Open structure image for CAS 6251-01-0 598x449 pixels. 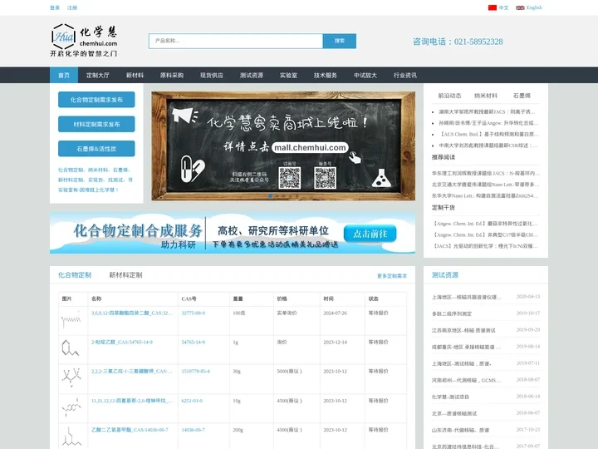click(x=71, y=407)
